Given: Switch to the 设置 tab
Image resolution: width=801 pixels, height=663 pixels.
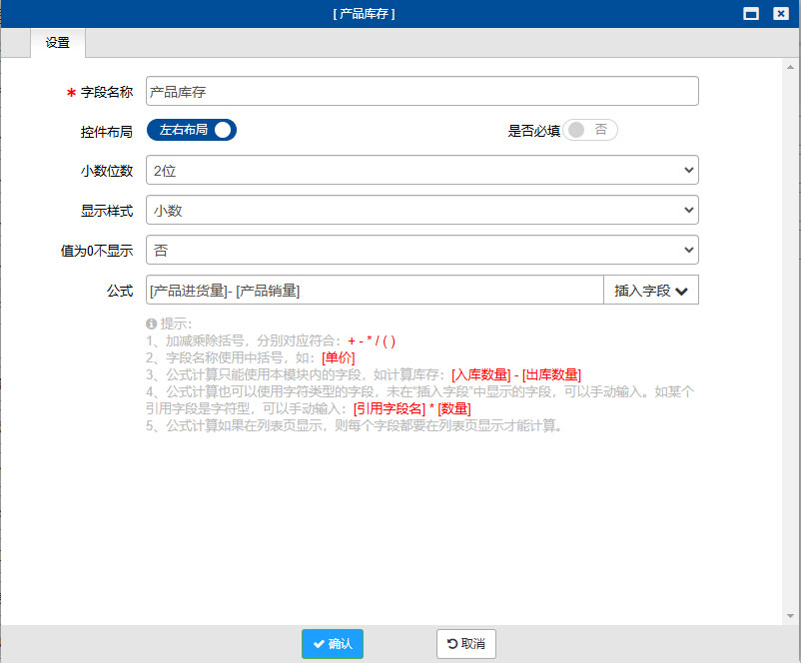Looking at the screenshot, I should pyautogui.click(x=57, y=43).
